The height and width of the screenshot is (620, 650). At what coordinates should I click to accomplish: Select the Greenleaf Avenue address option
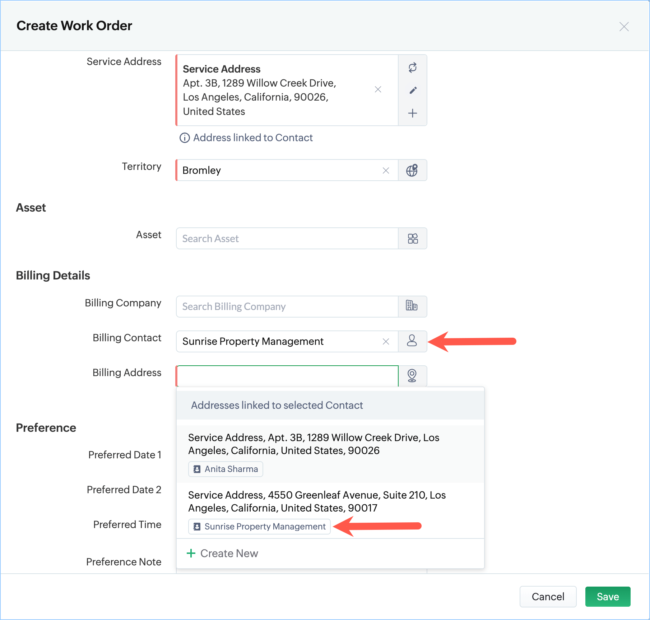(316, 501)
